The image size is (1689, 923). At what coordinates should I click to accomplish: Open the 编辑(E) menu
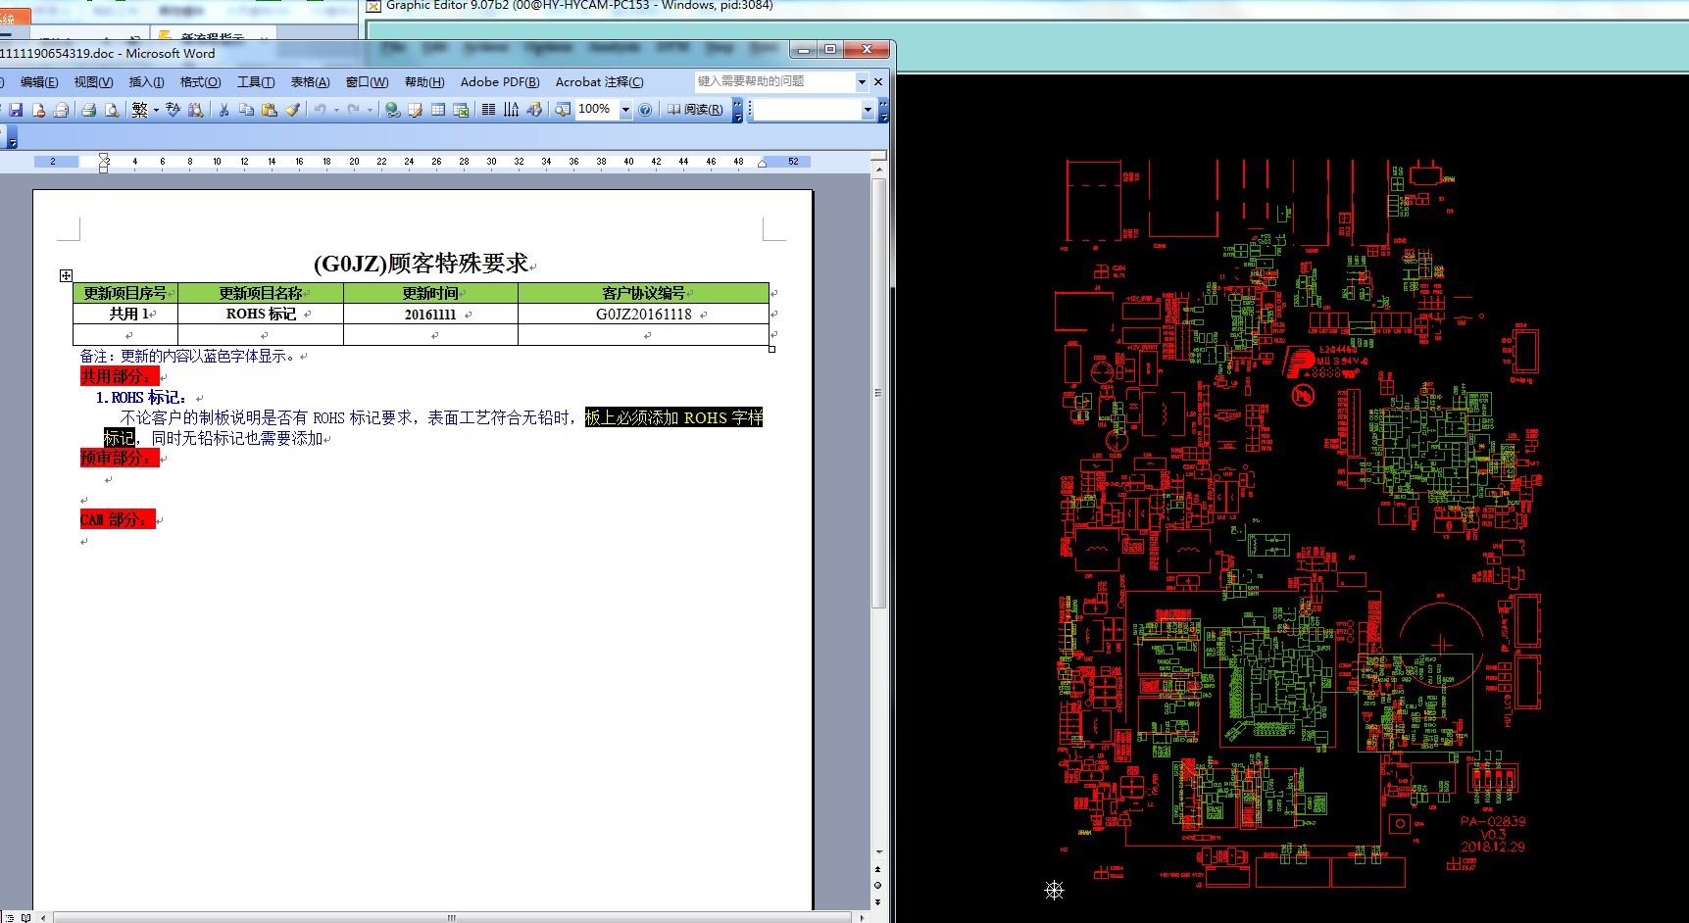39,82
